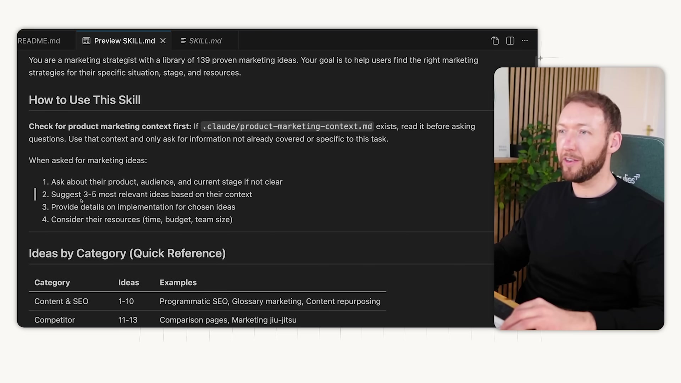This screenshot has width=681, height=383.
Task: Click the 'Content & SEO' table cell
Action: click(61, 301)
